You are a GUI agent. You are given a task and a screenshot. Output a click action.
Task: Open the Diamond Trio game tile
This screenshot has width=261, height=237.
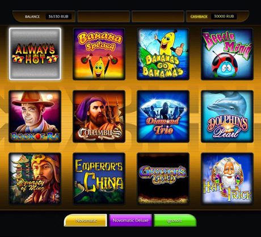coord(163,116)
